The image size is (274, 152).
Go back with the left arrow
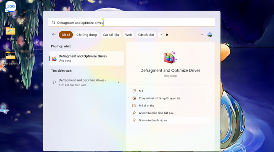tap(54, 35)
